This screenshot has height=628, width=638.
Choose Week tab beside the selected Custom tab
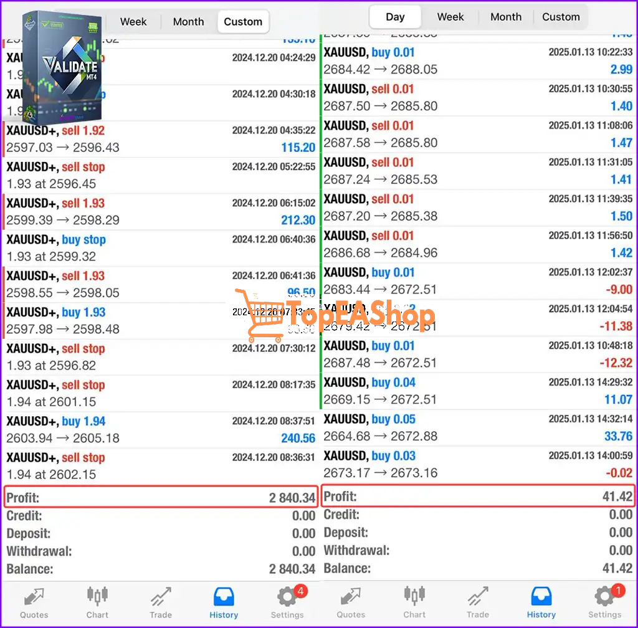tap(133, 21)
